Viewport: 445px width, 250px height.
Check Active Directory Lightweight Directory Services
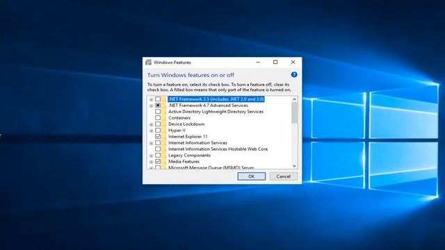tap(158, 112)
